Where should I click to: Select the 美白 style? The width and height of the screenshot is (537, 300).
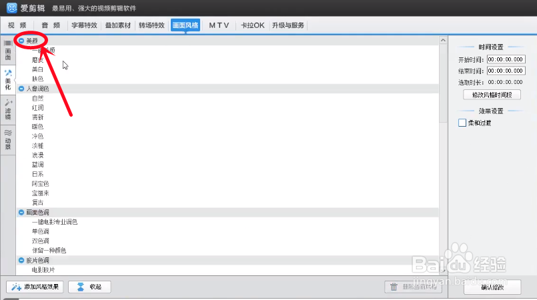[37, 69]
